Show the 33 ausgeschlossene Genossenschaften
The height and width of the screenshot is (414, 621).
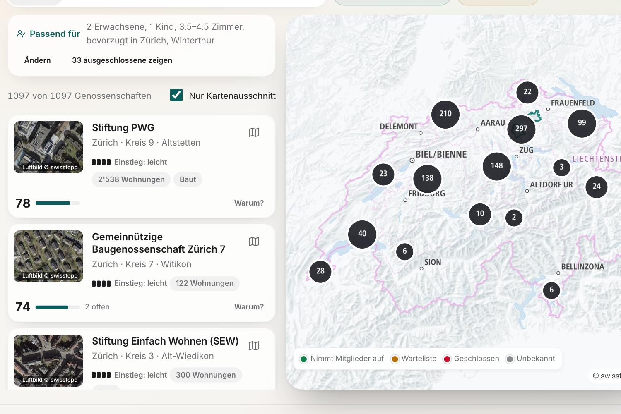[x=122, y=60]
